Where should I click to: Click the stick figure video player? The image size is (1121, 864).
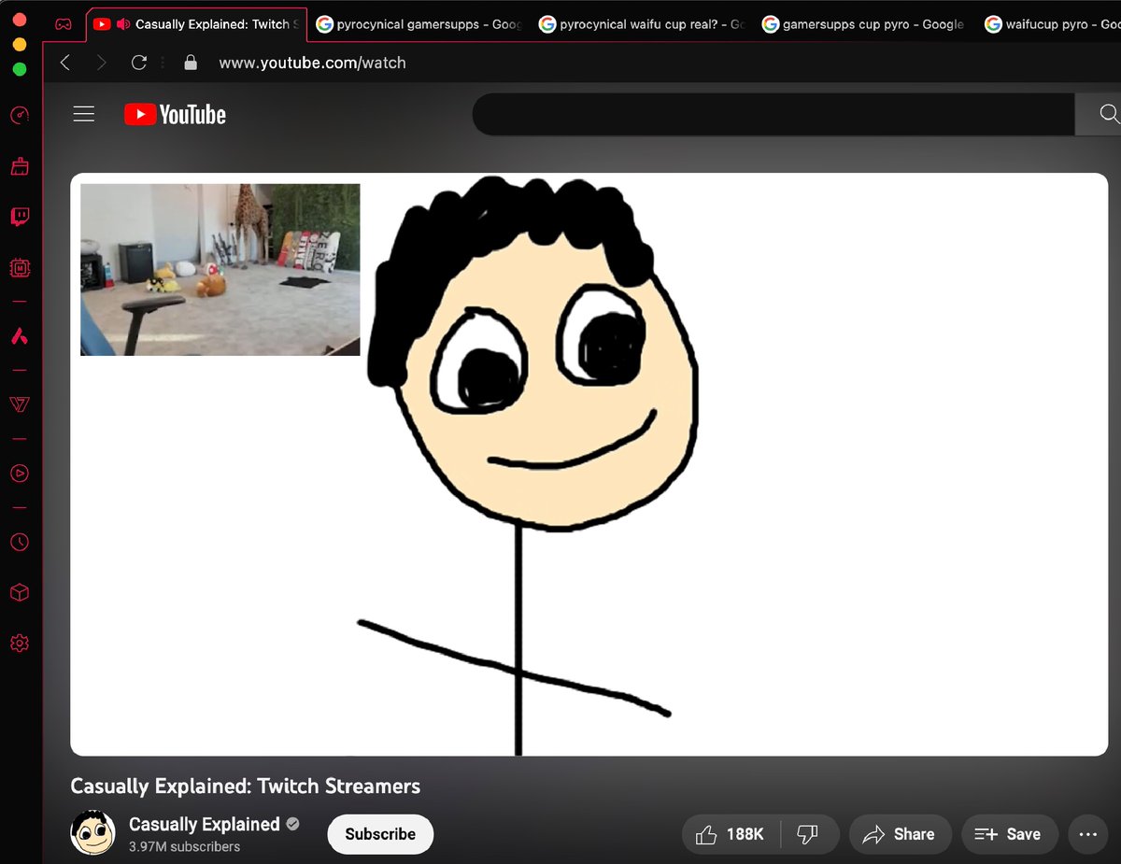589,464
